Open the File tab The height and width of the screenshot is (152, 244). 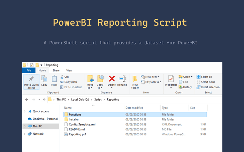(x=29, y=70)
